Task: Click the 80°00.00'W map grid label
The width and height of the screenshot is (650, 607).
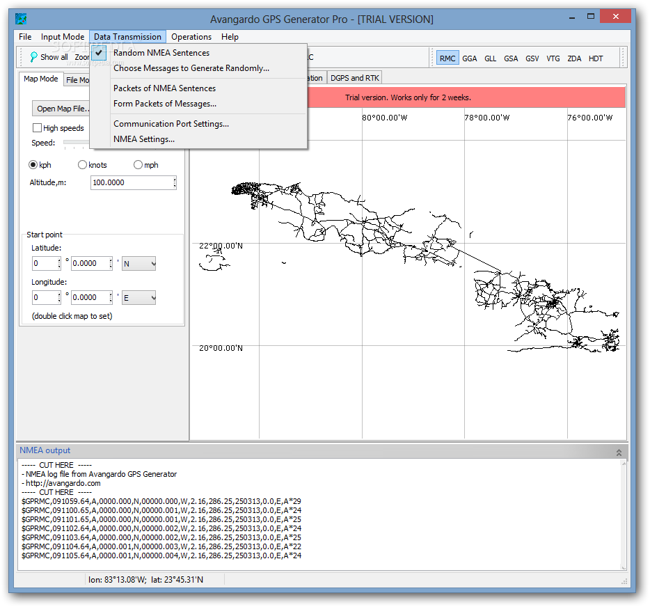Action: 385,118
